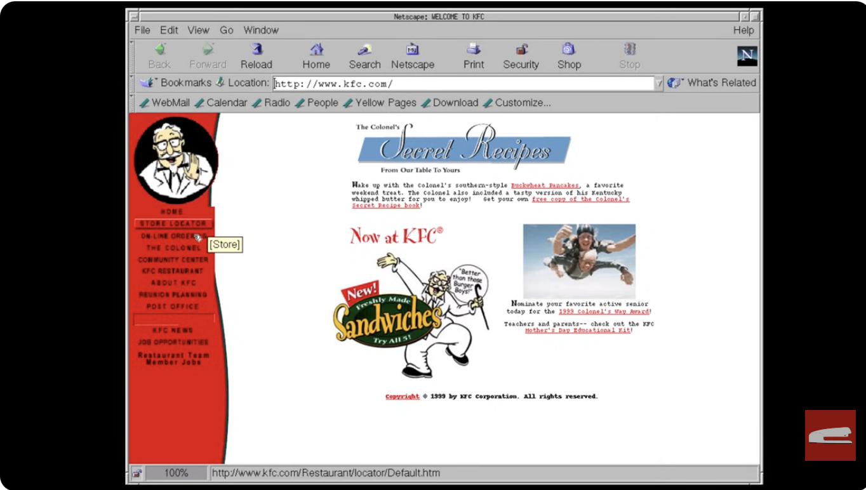Open the Shop icon in the navigation toolbar
866x490 pixels.
tap(568, 55)
